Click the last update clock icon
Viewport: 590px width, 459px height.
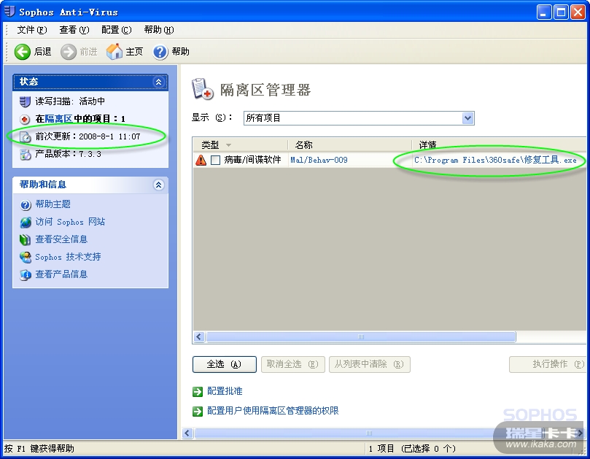pos(26,136)
